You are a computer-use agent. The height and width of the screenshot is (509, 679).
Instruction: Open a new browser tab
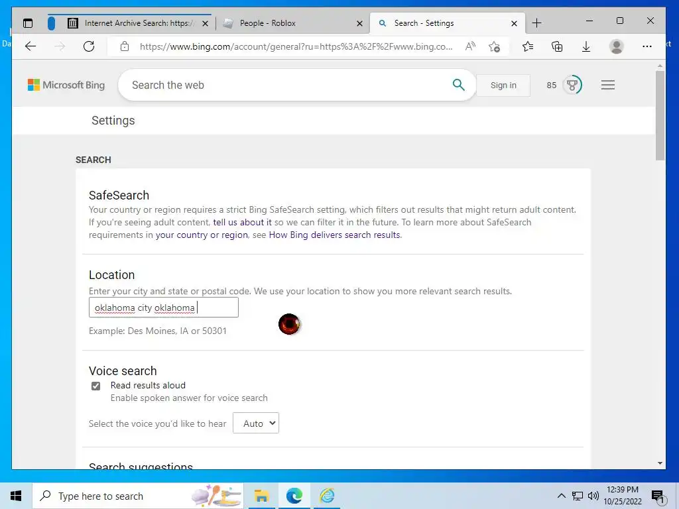pos(536,23)
